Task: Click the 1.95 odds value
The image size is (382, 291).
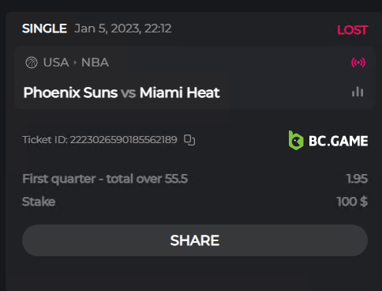Action: click(x=357, y=179)
